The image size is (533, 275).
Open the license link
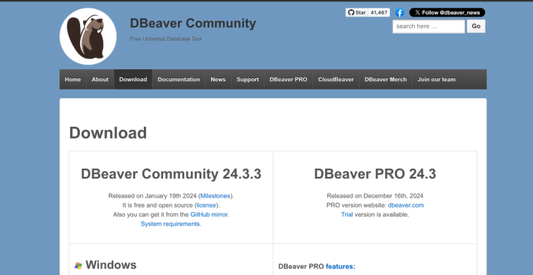click(206, 205)
